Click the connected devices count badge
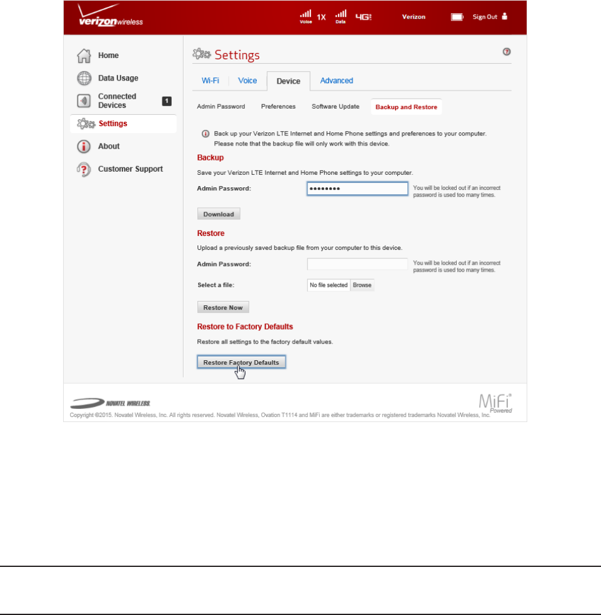601x615 pixels. click(x=167, y=101)
